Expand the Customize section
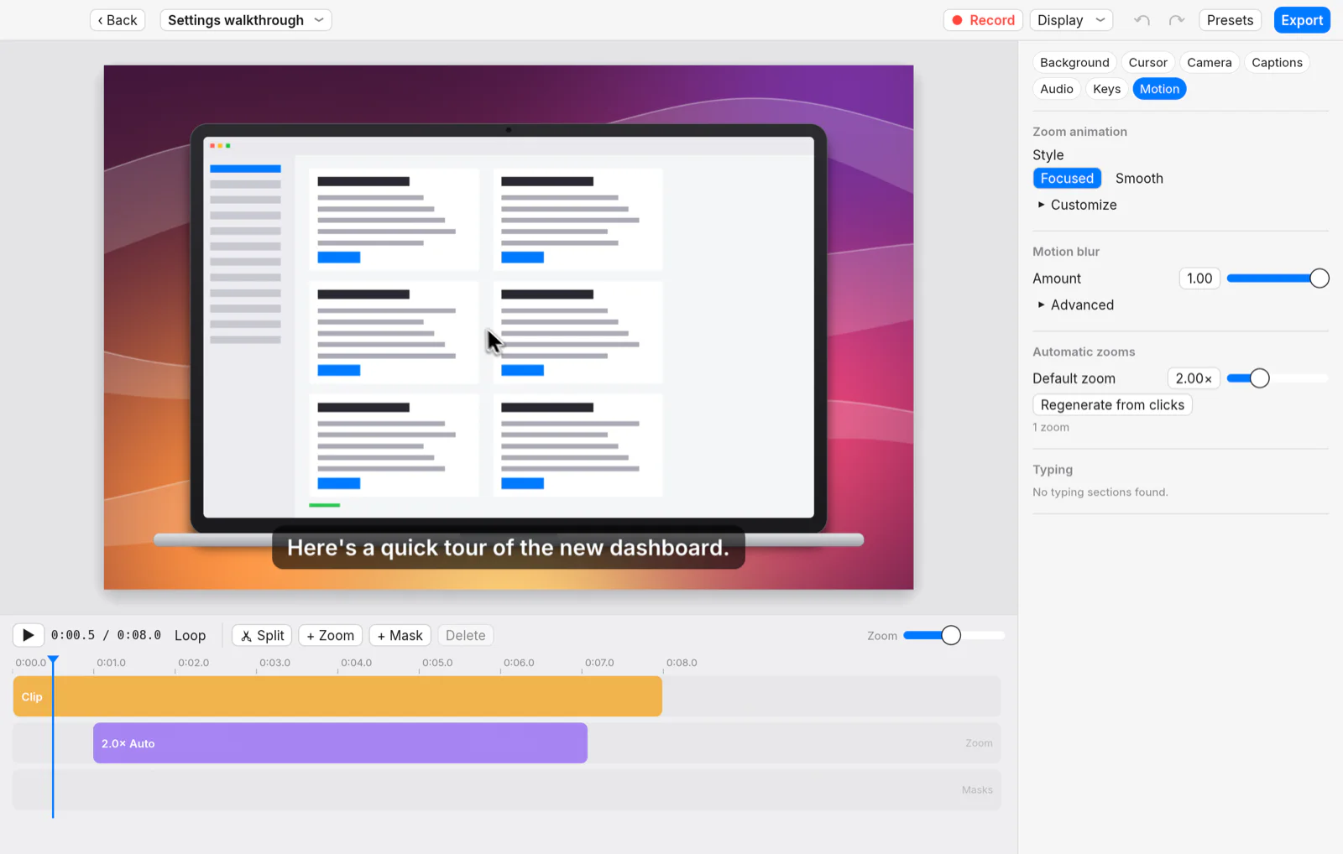This screenshot has width=1343, height=854. point(1077,205)
